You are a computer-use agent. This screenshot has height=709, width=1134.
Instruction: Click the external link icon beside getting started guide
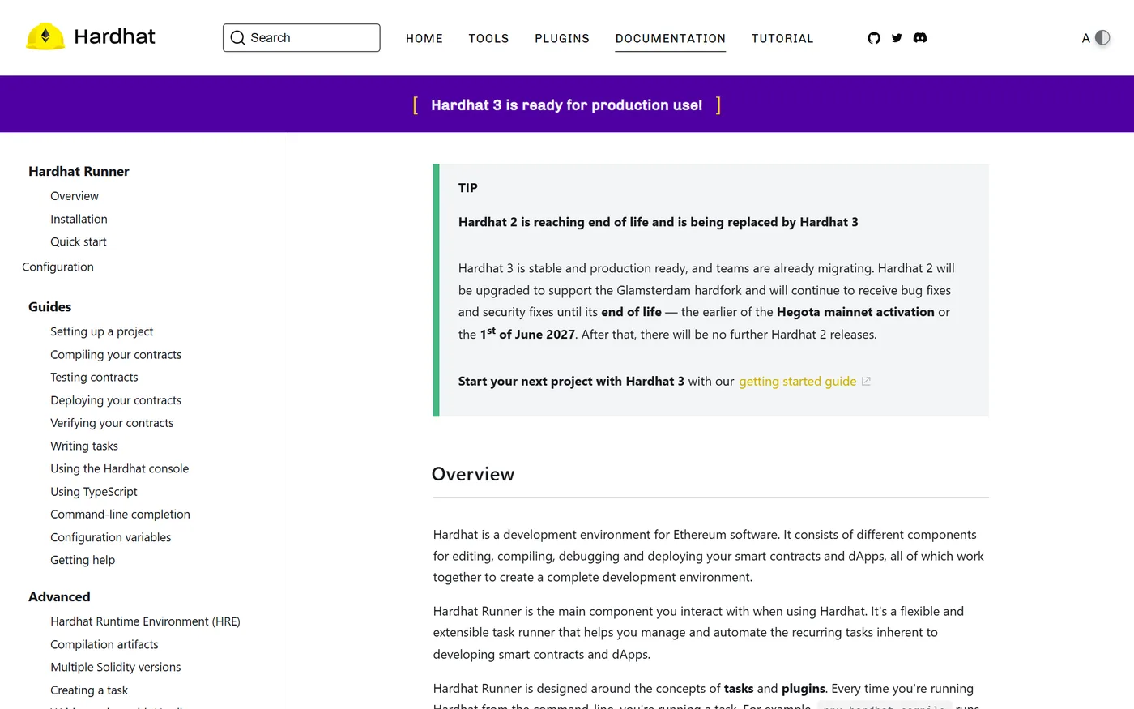click(866, 382)
